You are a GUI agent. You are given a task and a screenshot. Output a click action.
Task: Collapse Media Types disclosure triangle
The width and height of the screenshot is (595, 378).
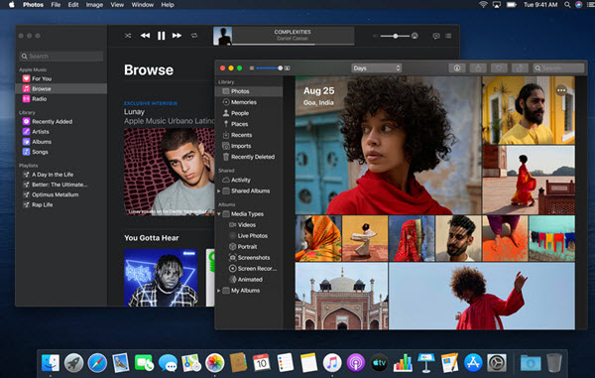pos(218,214)
